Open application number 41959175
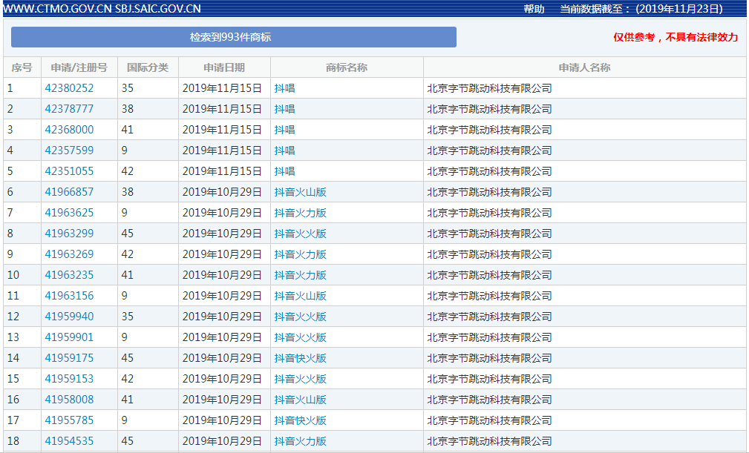The height and width of the screenshot is (453, 749). (x=69, y=358)
